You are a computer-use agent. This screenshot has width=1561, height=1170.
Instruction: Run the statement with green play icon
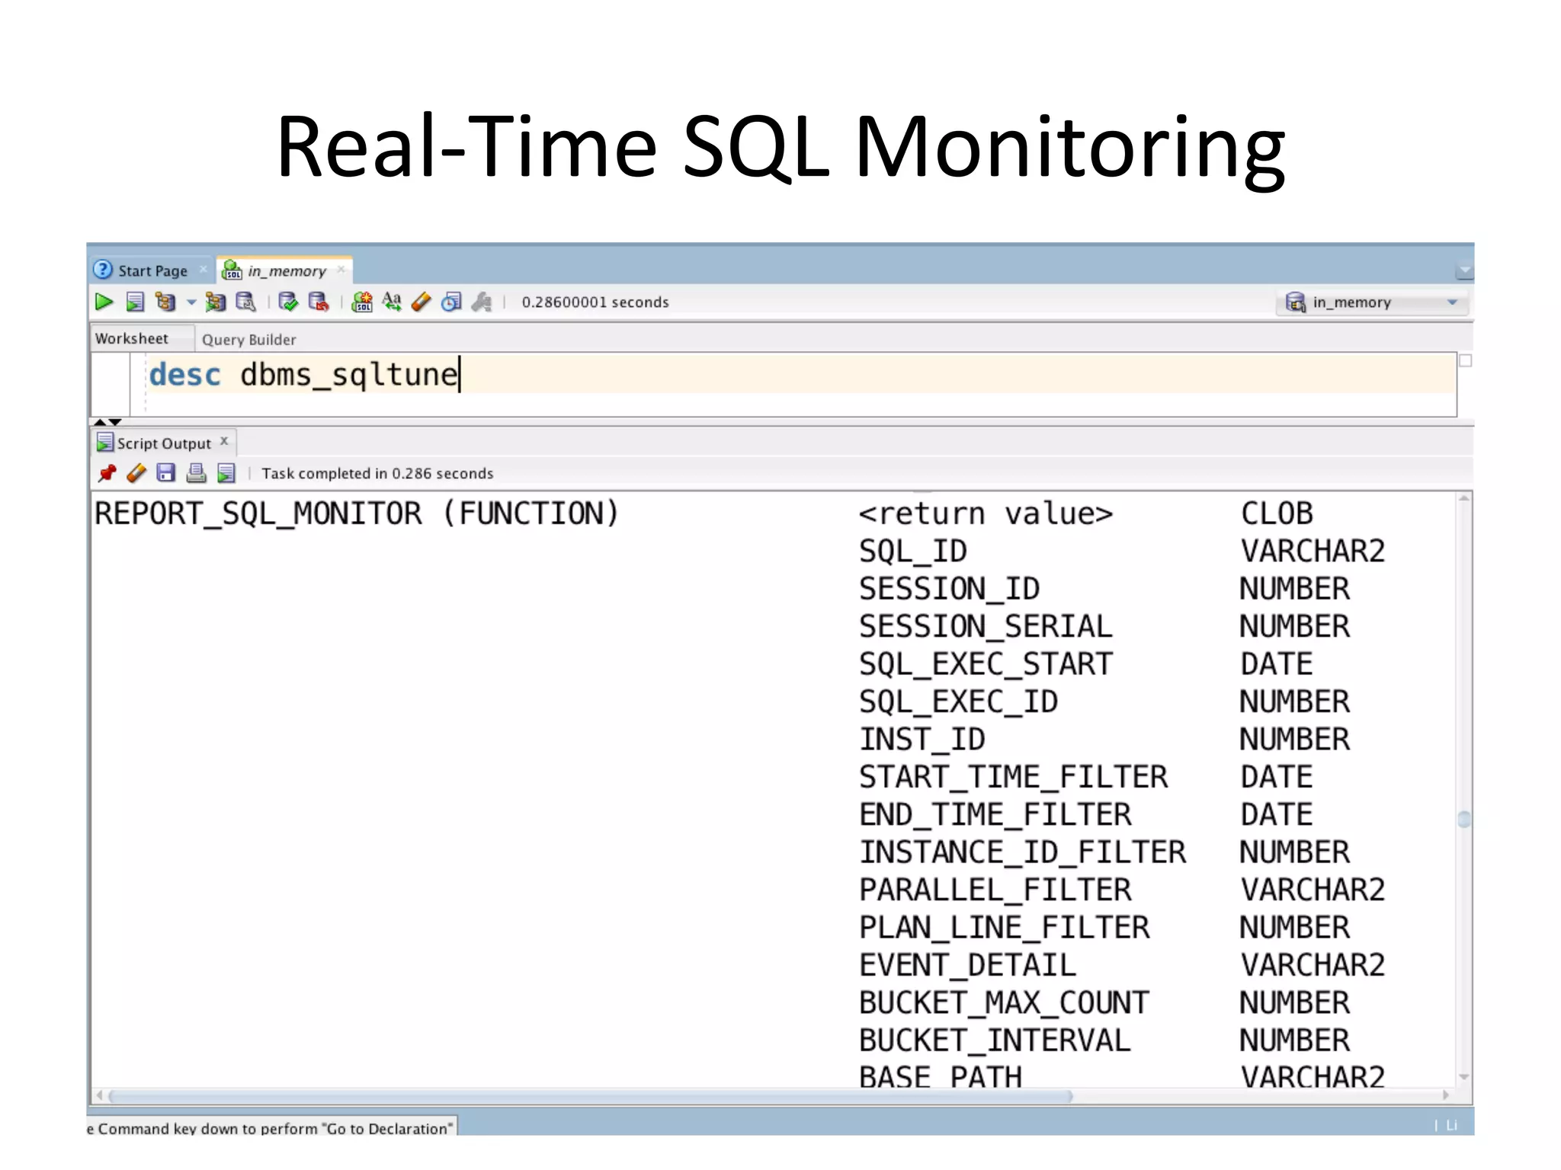pyautogui.click(x=104, y=302)
